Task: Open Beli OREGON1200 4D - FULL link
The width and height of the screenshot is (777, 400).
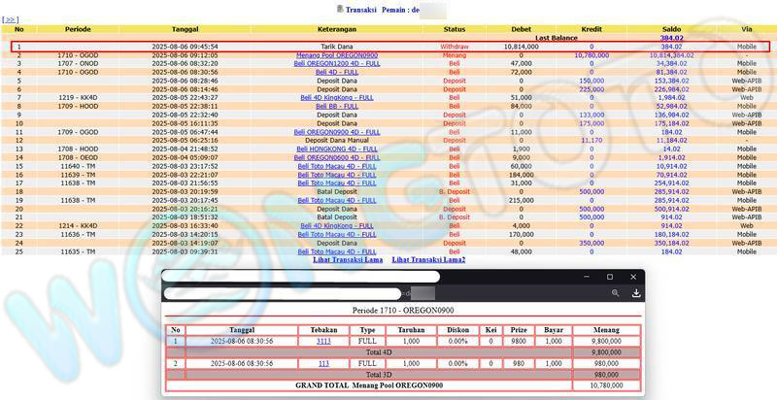Action: coord(337,63)
